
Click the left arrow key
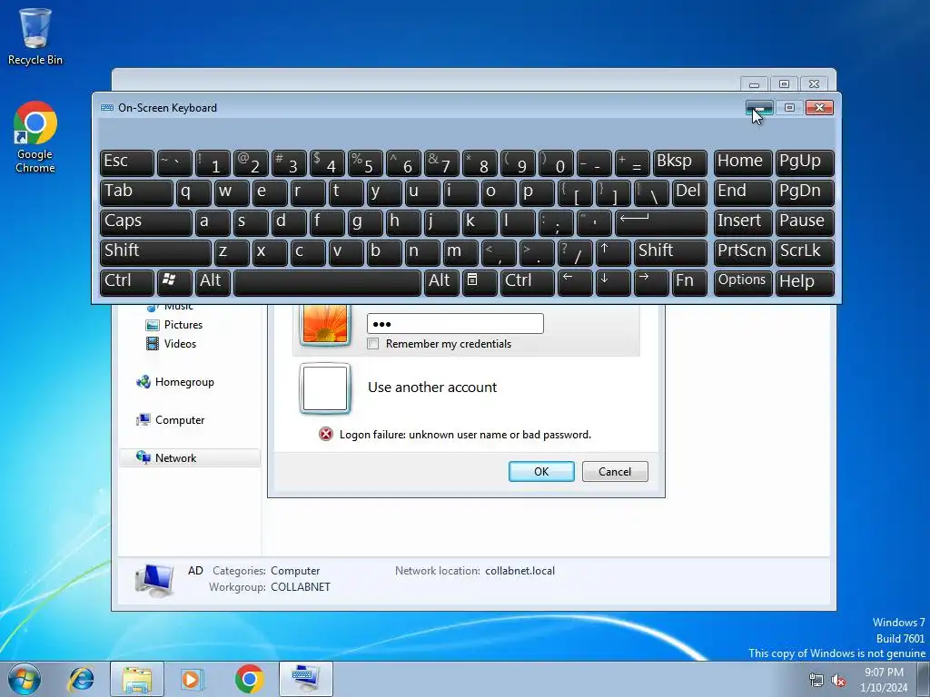(575, 283)
